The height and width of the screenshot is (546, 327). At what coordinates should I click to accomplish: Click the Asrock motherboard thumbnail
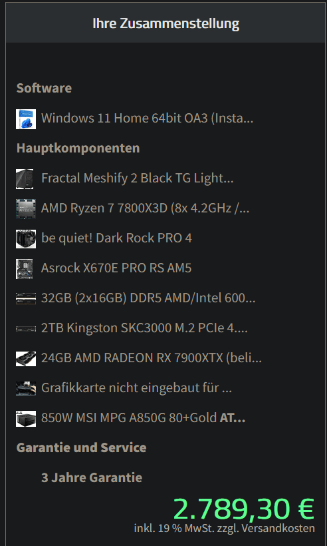25,269
